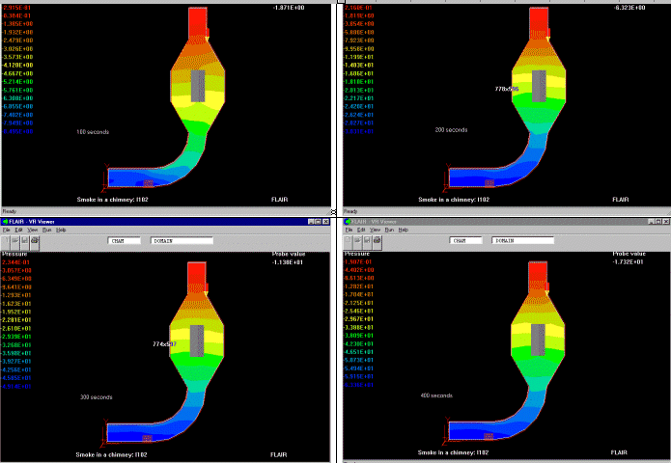The image size is (671, 463).
Task: Click the New file icon in bottom-left viewer
Action: pyautogui.click(x=6, y=240)
